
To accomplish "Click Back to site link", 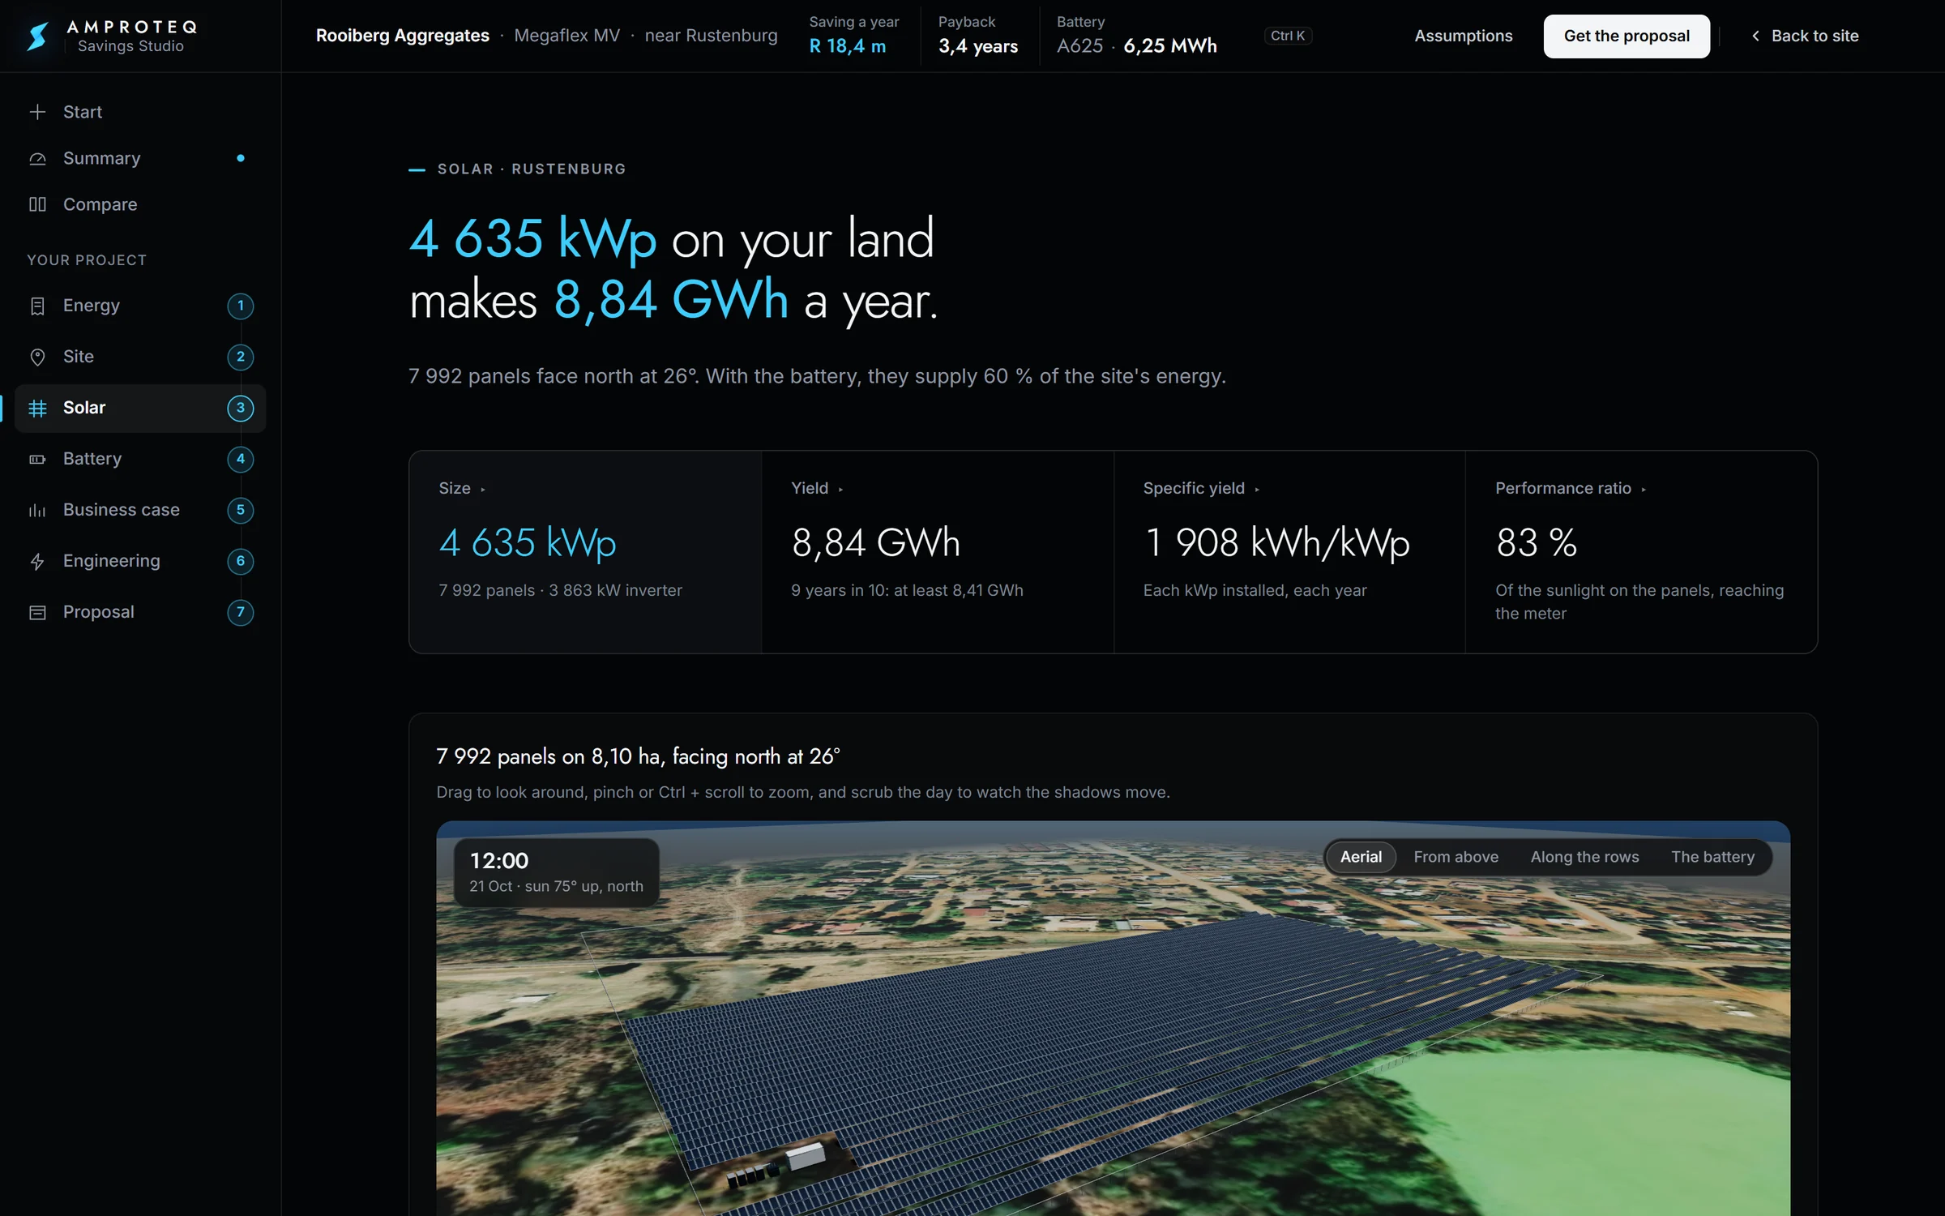I will [1806, 36].
